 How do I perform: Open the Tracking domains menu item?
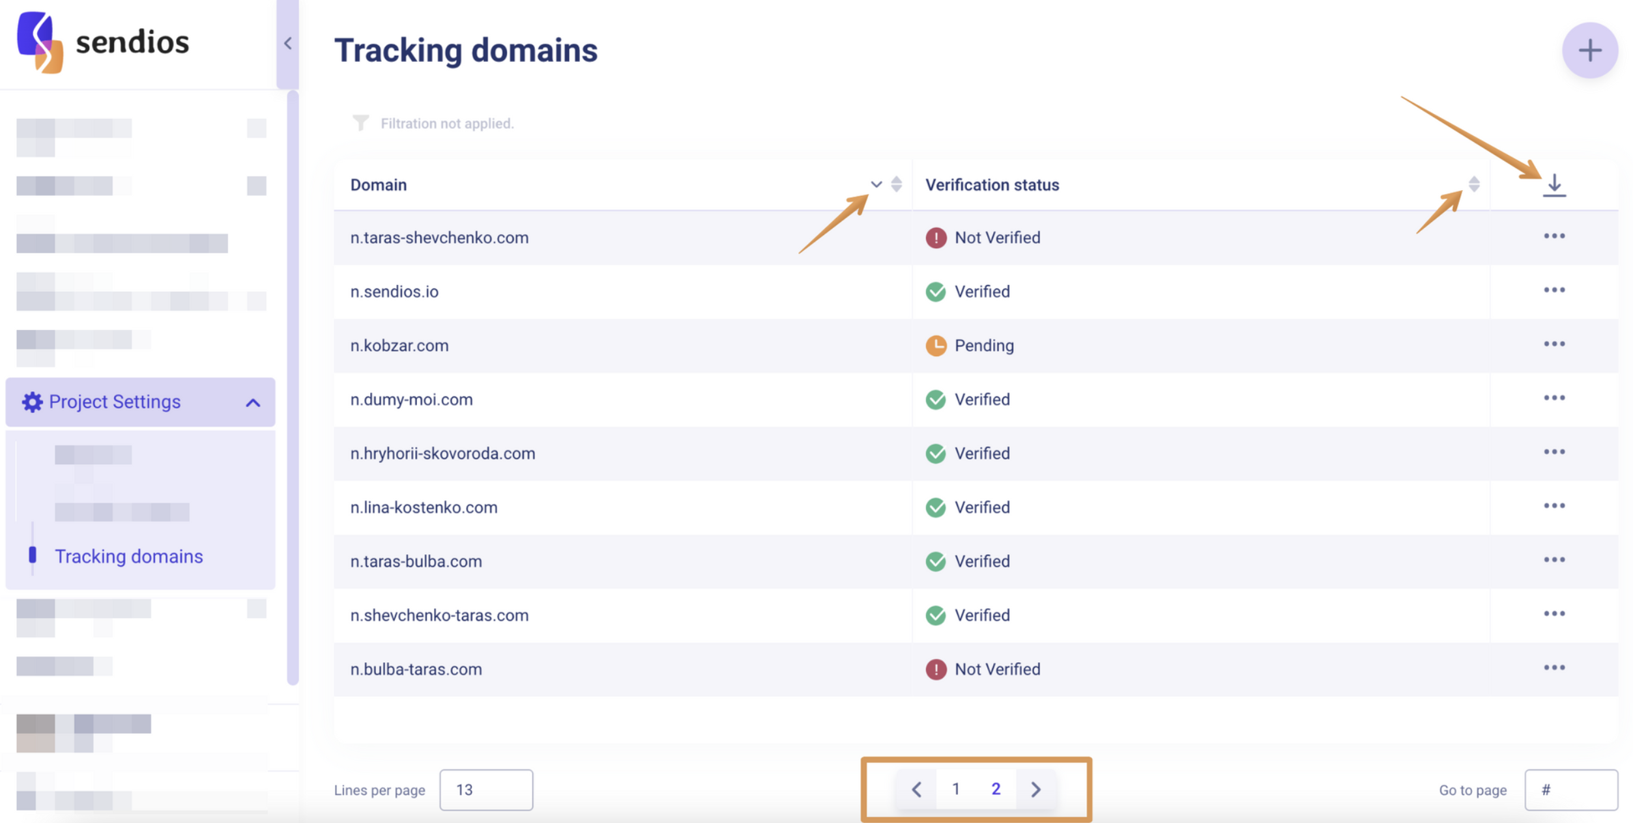tap(129, 556)
